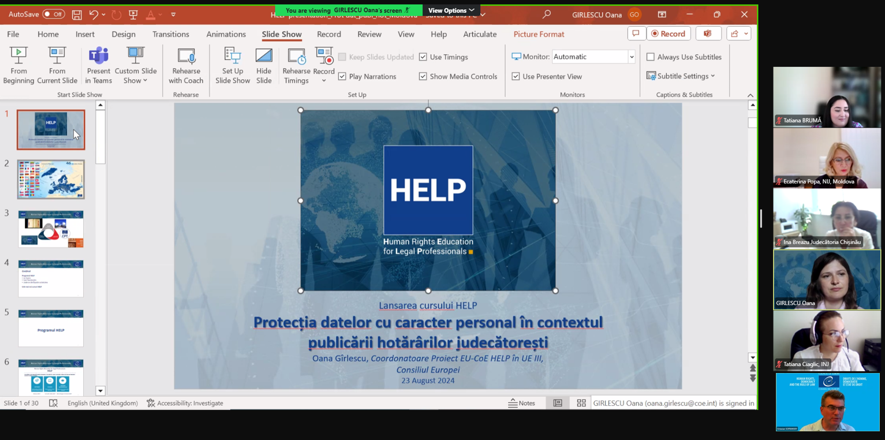Viewport: 885px width, 440px height.
Task: Toggle Play Narrations on
Action: (342, 76)
